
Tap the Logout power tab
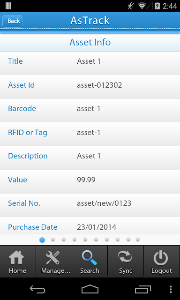[162, 262]
